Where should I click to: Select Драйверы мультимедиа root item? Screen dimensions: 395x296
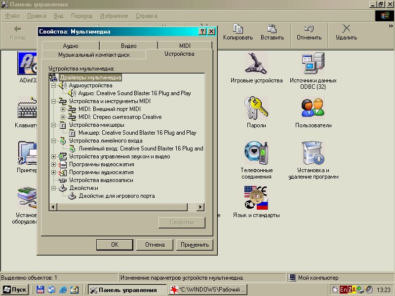click(91, 77)
